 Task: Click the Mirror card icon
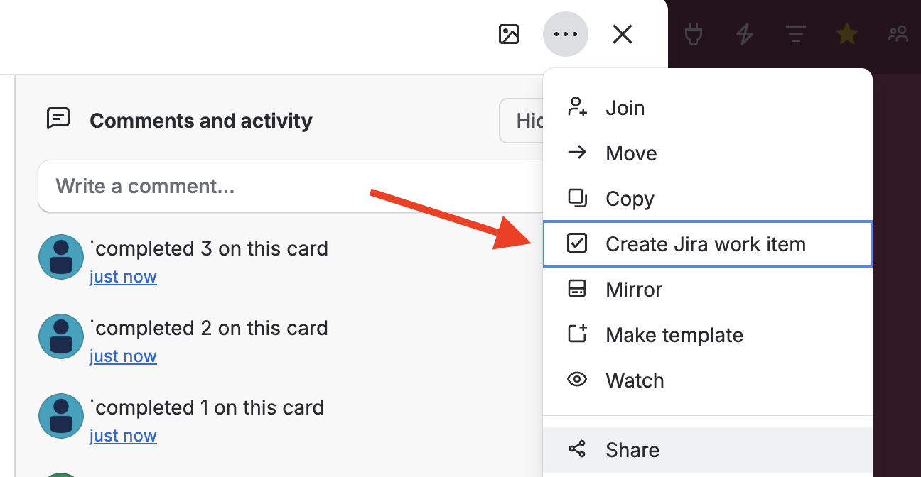[x=577, y=289]
